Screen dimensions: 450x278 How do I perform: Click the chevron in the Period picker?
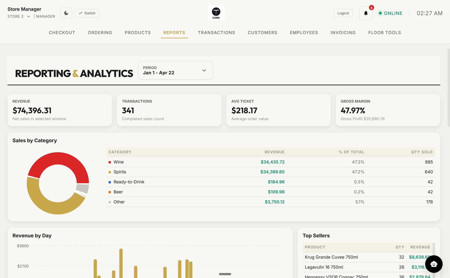(x=204, y=70)
